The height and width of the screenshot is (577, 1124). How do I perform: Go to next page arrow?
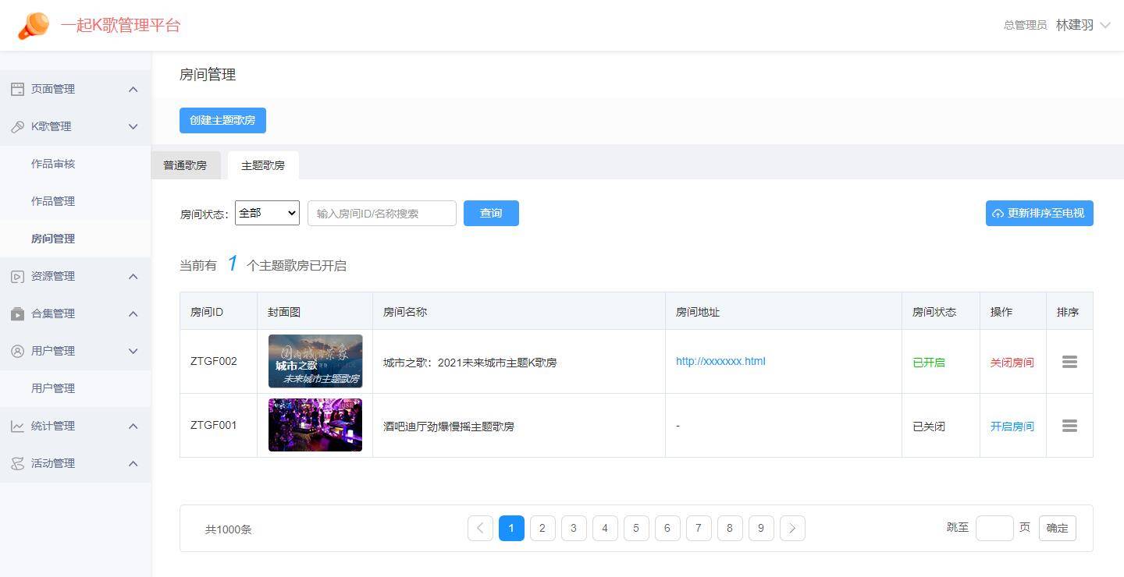(792, 528)
